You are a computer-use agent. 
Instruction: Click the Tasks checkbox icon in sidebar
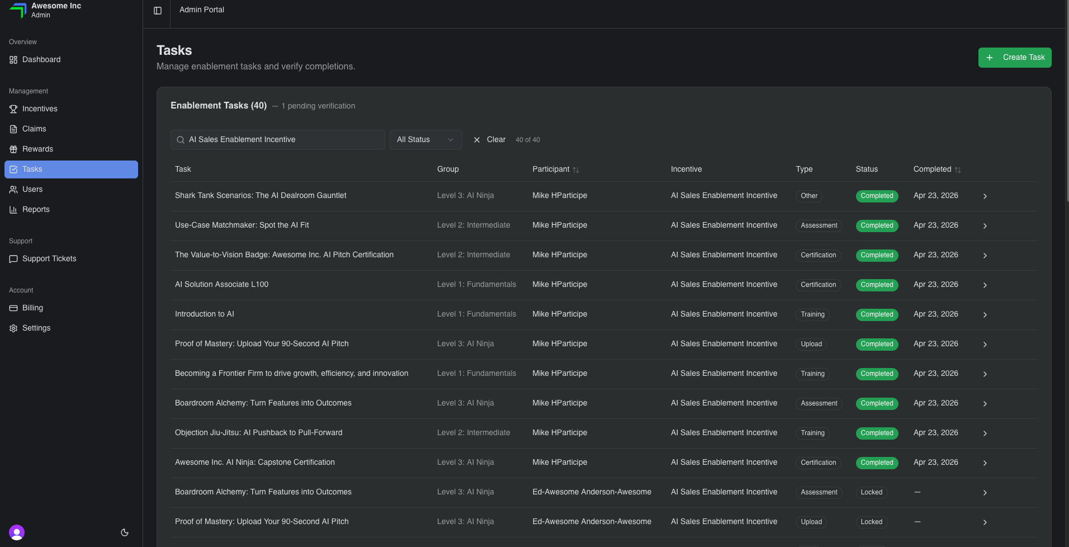(13, 169)
